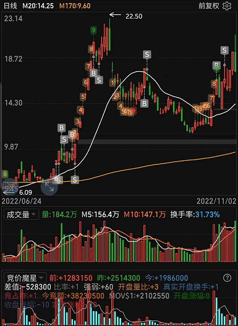238x326 pixels.
Task: Click 开盘涨幅:0 value
Action: 191,296
